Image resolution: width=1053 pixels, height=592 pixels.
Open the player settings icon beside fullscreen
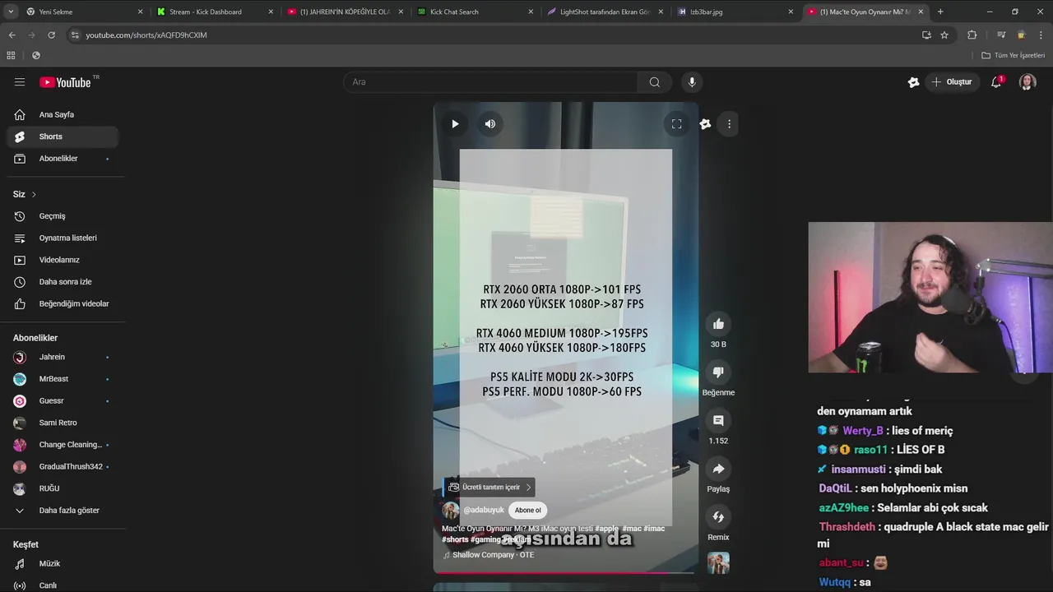705,124
